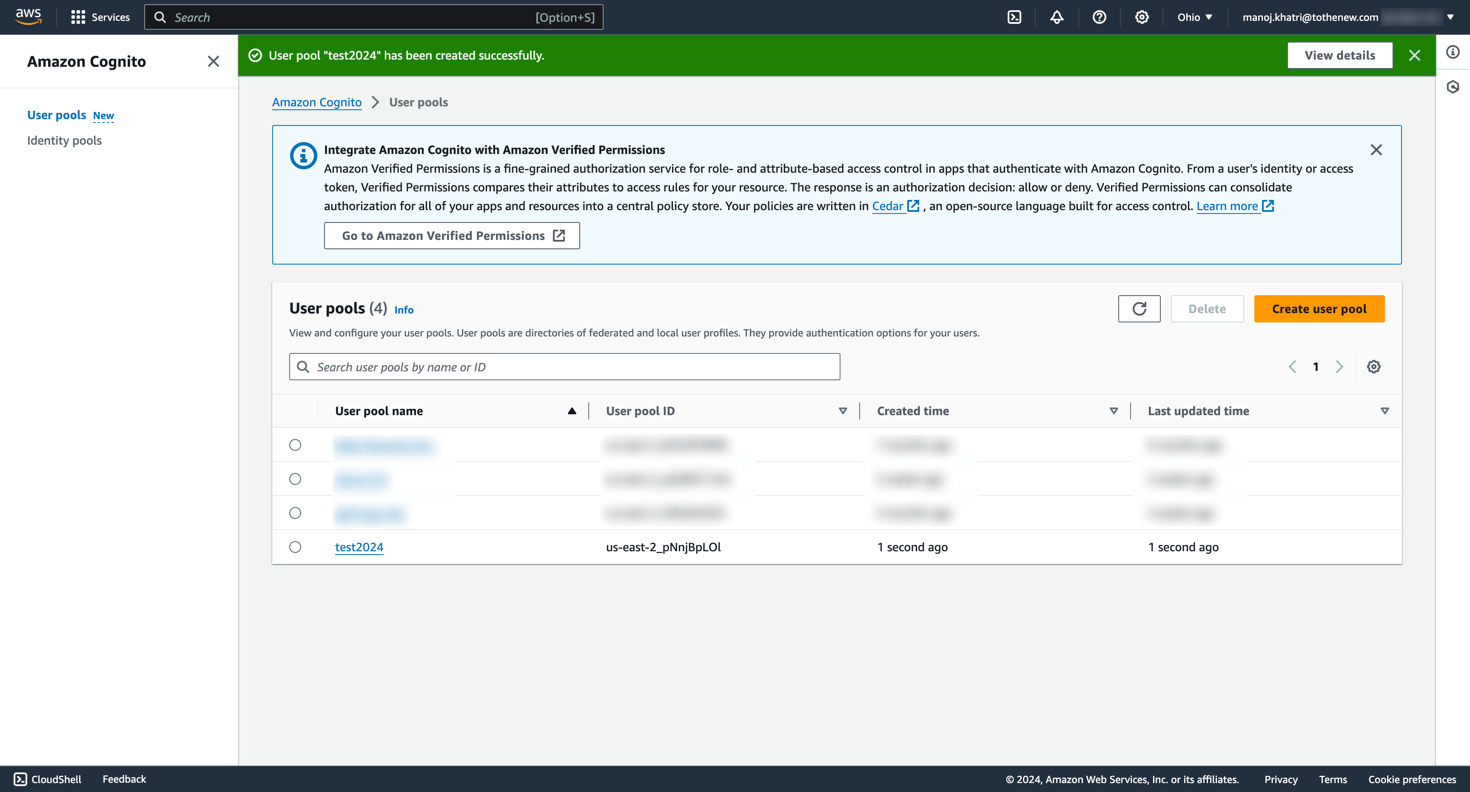Click the Learn more link
This screenshot has width=1470, height=792.
[x=1235, y=206]
